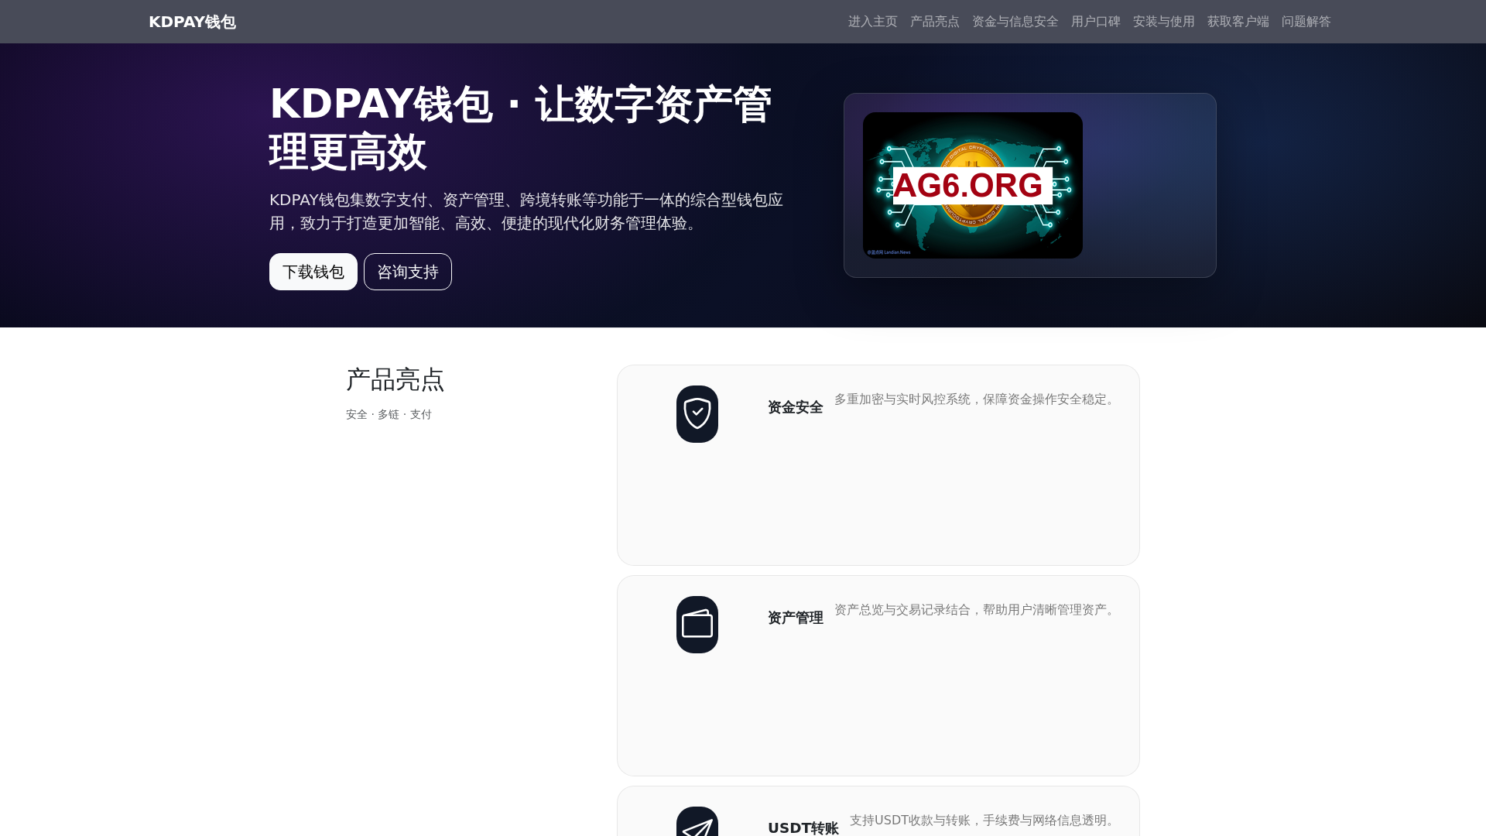This screenshot has height=836, width=1486.
Task: Open the 用户口碑 navigation link
Action: coord(1095,22)
